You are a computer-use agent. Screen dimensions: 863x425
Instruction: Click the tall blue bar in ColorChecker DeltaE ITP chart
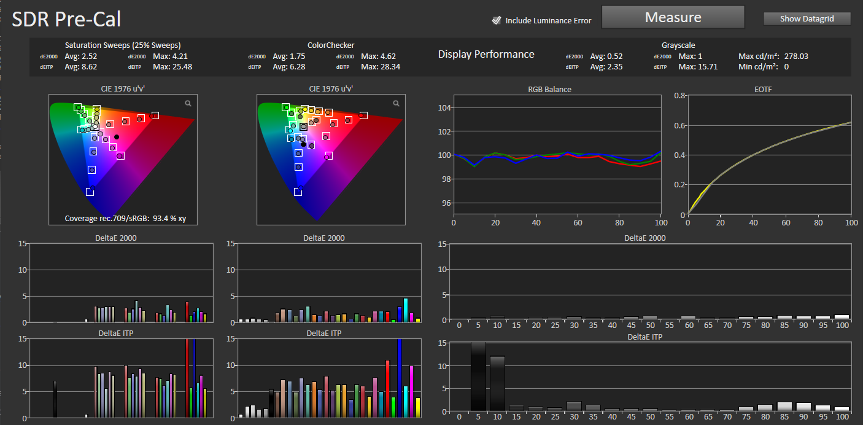400,378
